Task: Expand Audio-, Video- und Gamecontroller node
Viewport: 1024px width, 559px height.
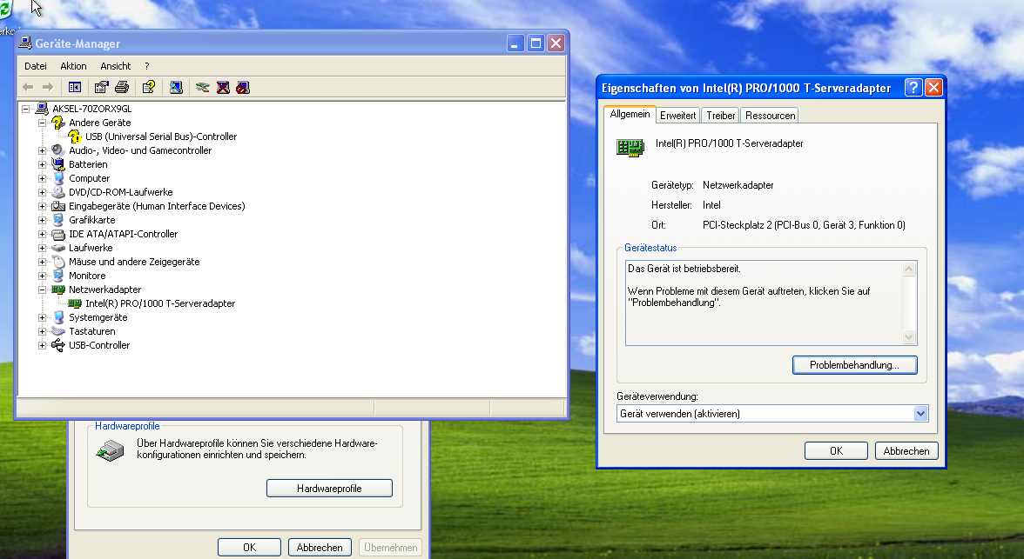Action: click(x=42, y=150)
